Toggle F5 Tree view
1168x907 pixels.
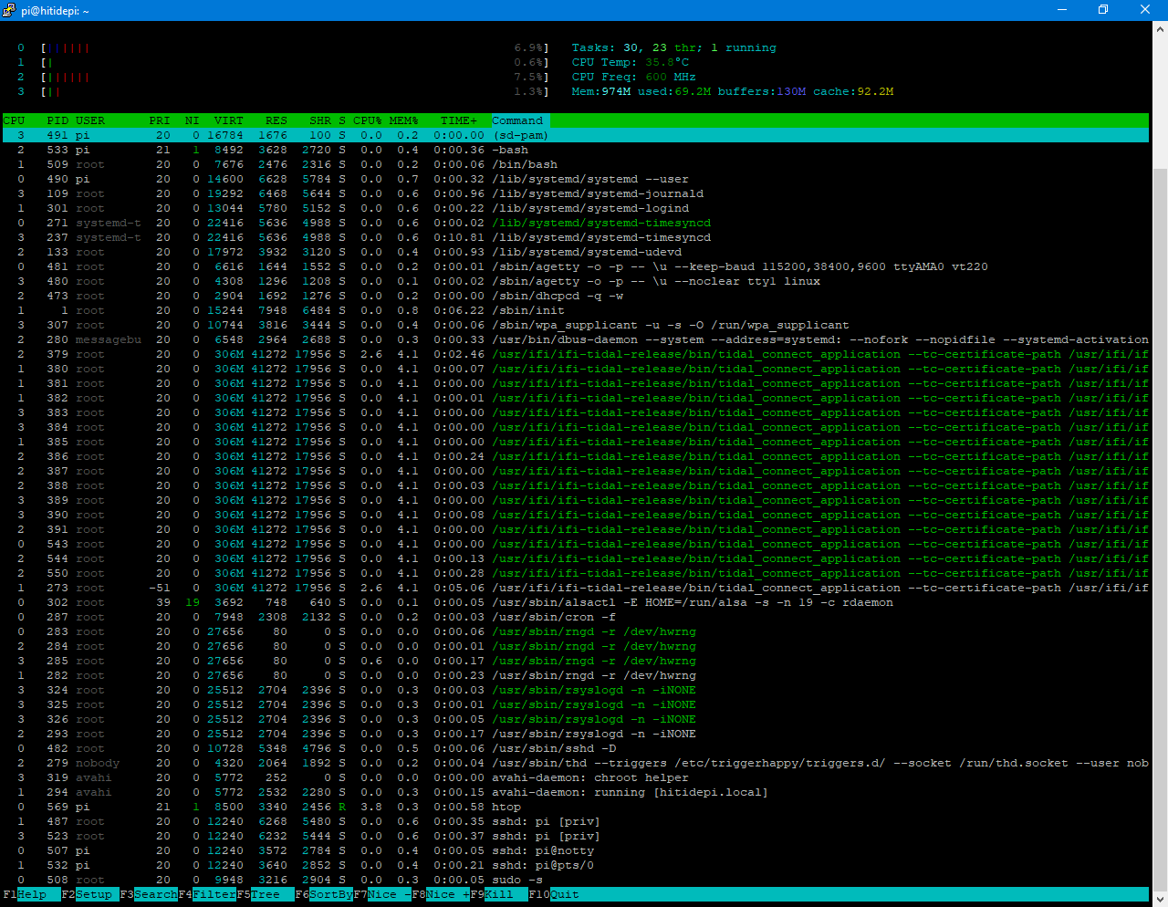pyautogui.click(x=266, y=894)
